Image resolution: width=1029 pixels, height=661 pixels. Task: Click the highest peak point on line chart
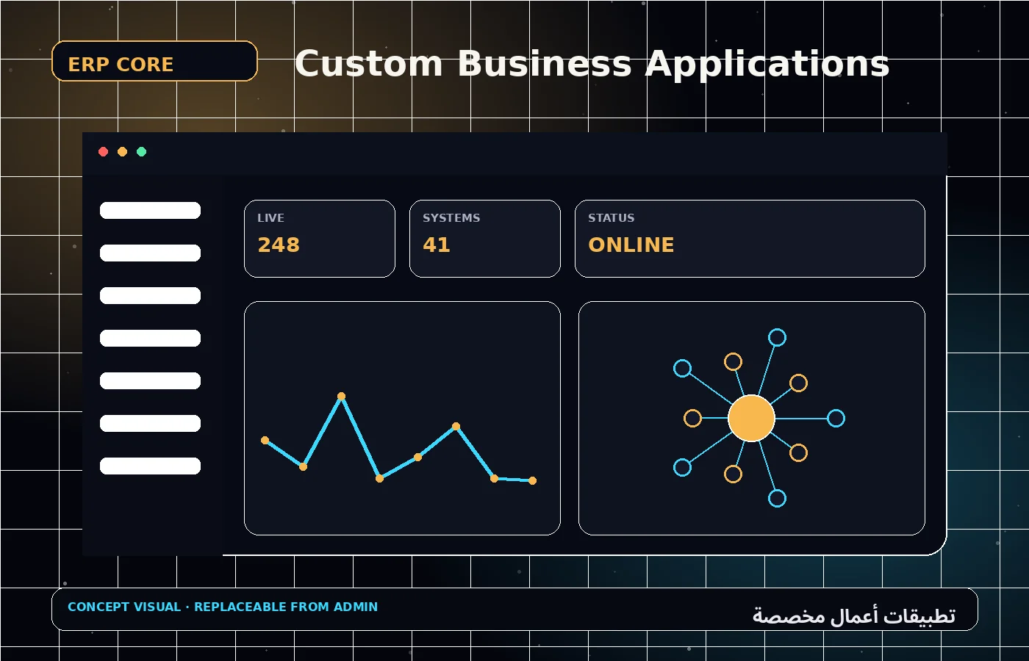[342, 397]
